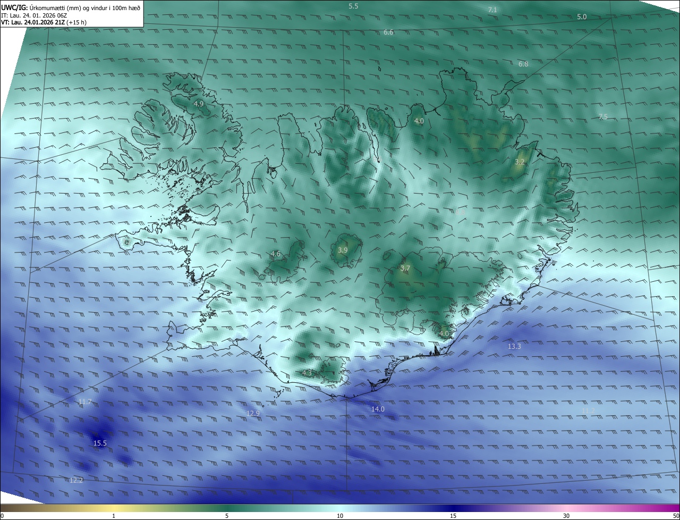Viewport: 680px width, 520px height.
Task: Click the 4.3 value label on the glacier
Action: [307, 373]
